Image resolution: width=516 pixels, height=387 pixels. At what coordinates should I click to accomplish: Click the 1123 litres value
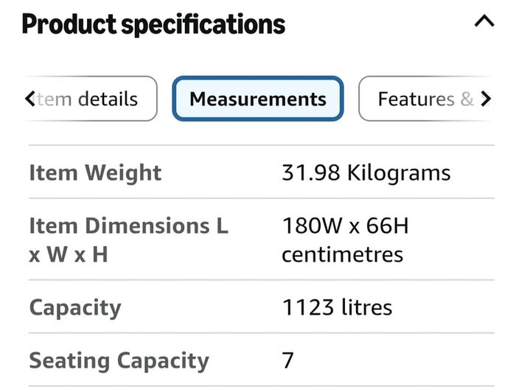click(338, 307)
